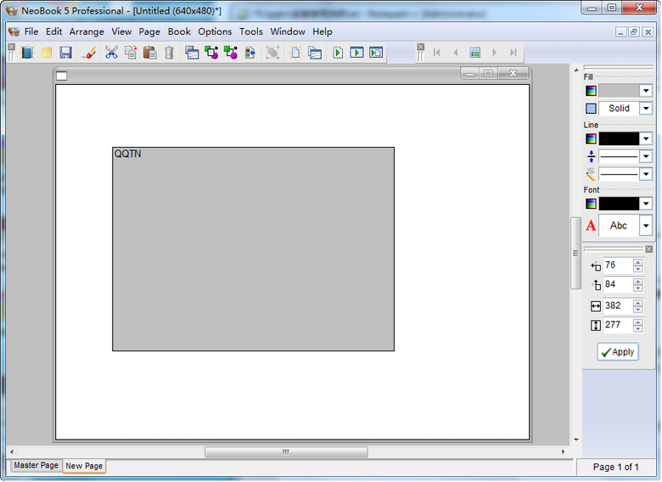Click bring to front arrange icon
Viewport: 662px width, 482px height.
(x=211, y=53)
